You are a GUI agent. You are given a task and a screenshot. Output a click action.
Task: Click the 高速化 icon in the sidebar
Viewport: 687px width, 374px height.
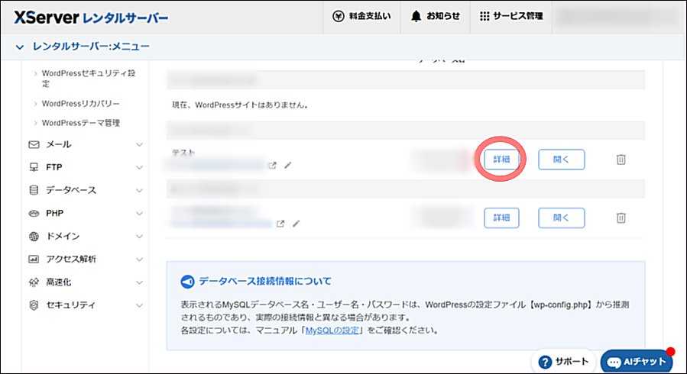click(x=34, y=282)
